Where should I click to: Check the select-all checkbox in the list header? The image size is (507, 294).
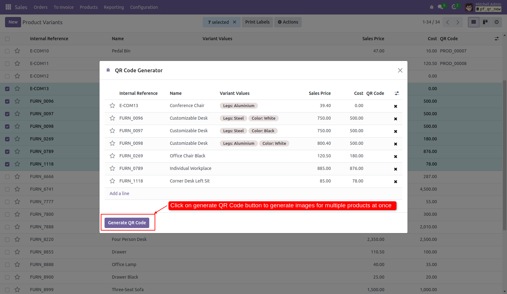[x=7, y=38]
